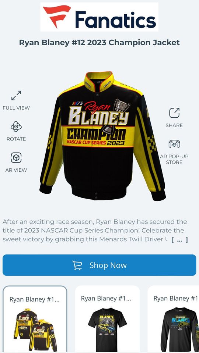Select the Blaney long sleeve shirt card
The height and width of the screenshot is (353, 199).
click(x=173, y=319)
